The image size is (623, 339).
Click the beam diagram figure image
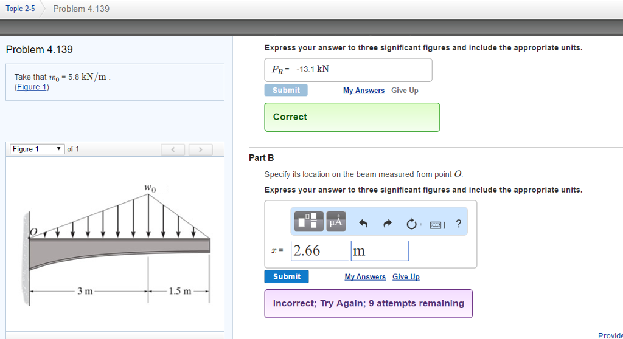tap(117, 243)
